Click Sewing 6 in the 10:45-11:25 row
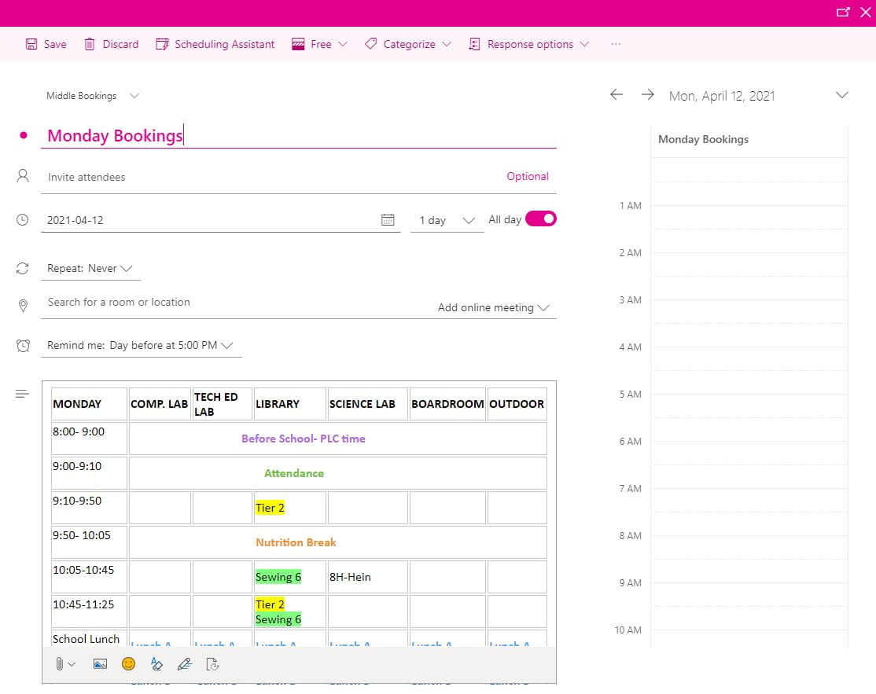Screen dimensions: 876x694 click(278, 619)
